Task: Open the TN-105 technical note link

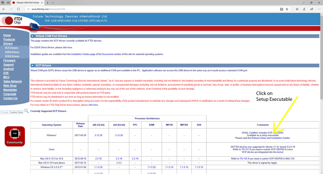Action: (244, 159)
